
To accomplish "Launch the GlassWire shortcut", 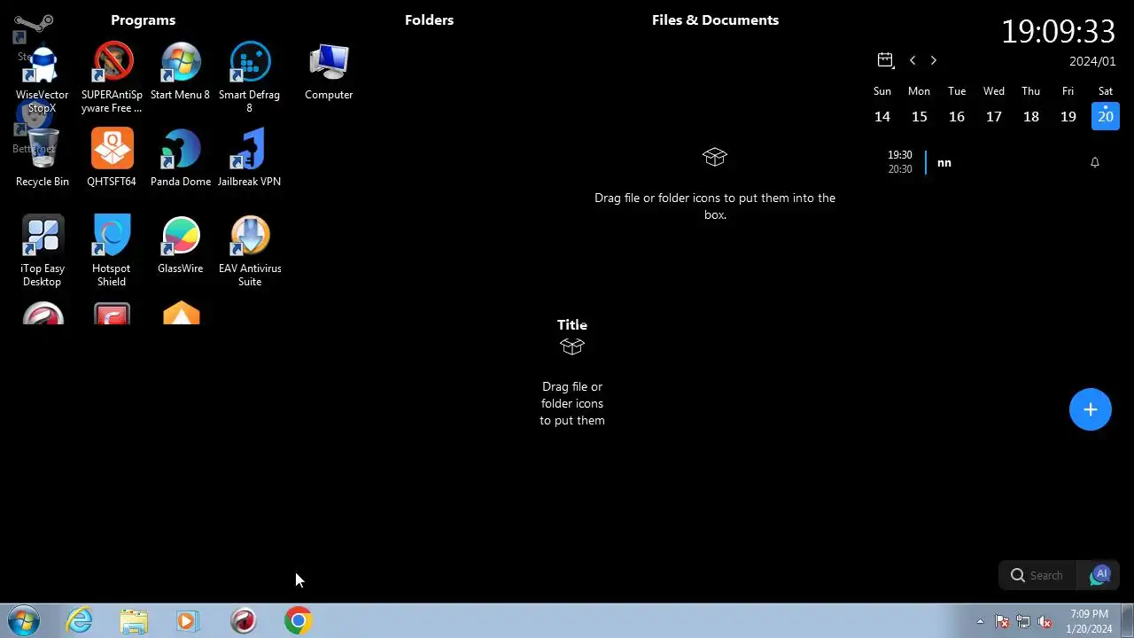I will point(181,245).
